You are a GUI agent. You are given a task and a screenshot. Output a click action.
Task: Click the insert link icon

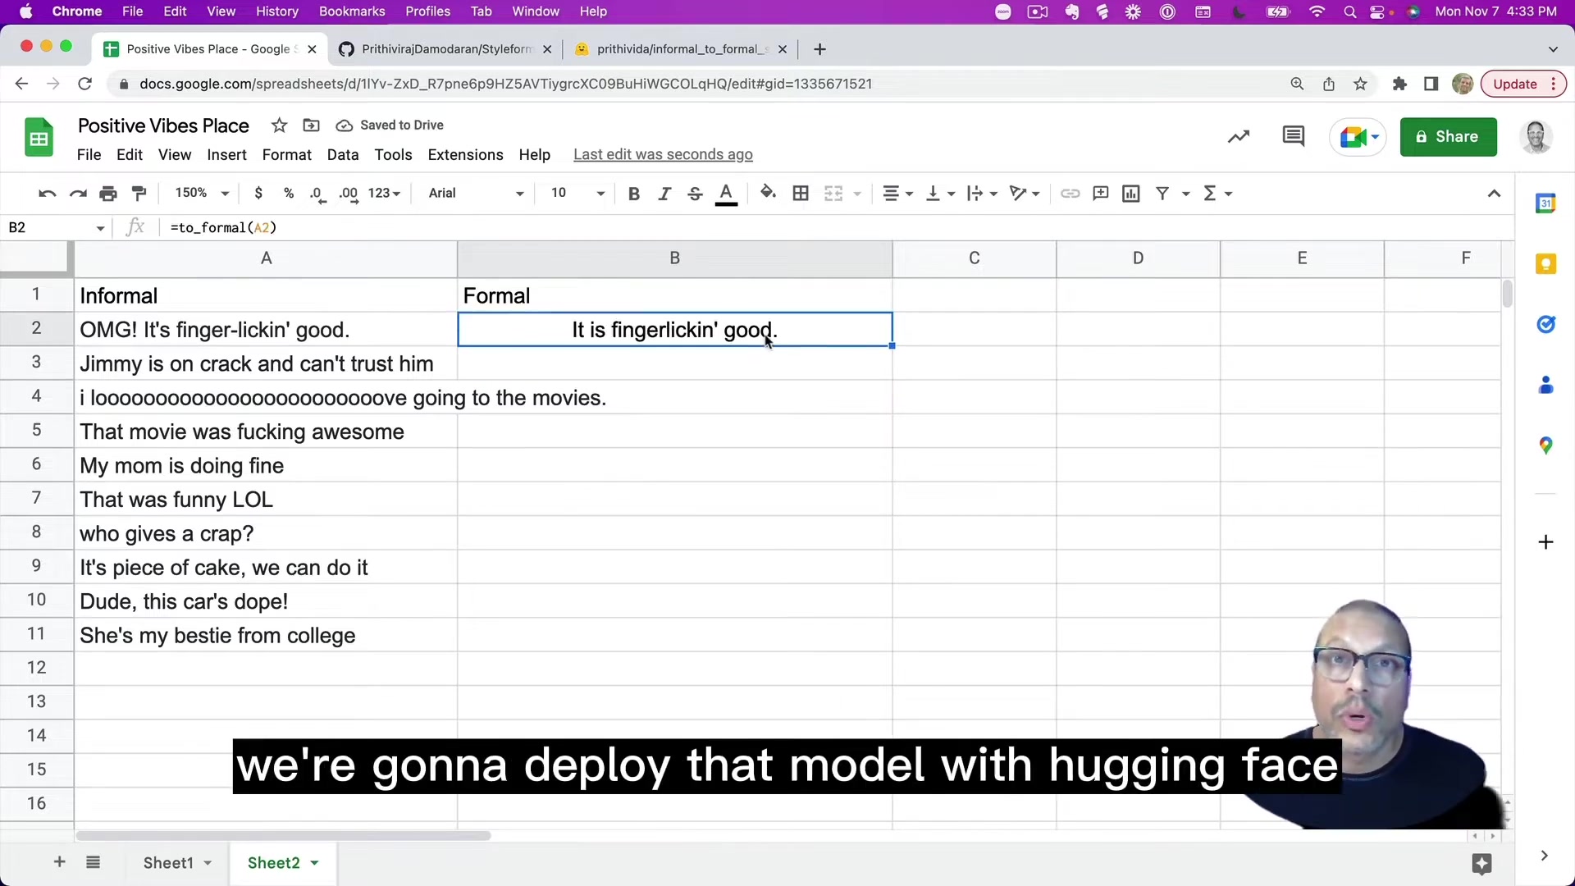(1070, 194)
